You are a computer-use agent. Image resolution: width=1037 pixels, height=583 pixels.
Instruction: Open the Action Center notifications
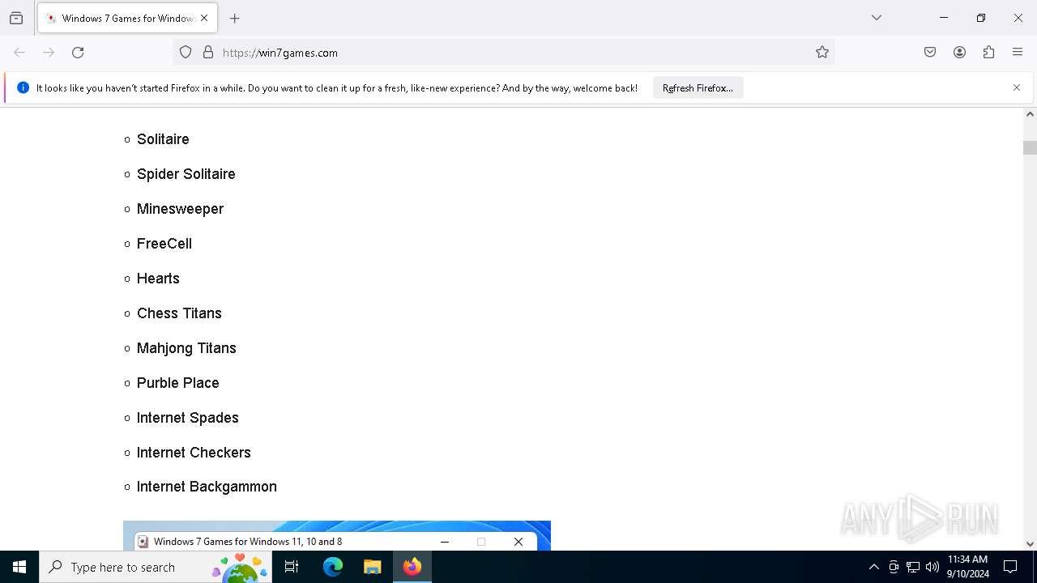(1010, 567)
